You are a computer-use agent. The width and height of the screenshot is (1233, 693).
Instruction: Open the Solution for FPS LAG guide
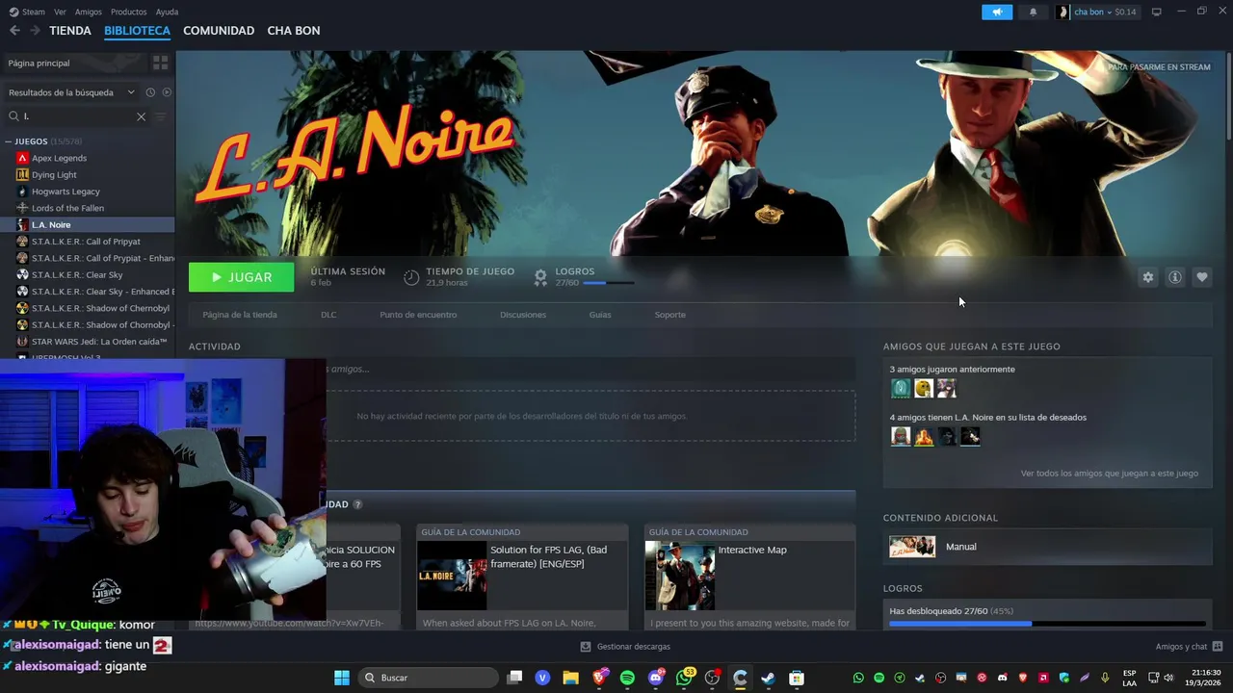tap(522, 576)
